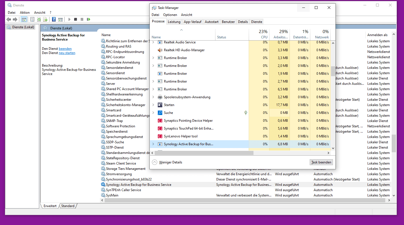404x225 pixels.
Task: Click the Realtek HD Audio-Manager speaker icon
Action: click(x=160, y=50)
